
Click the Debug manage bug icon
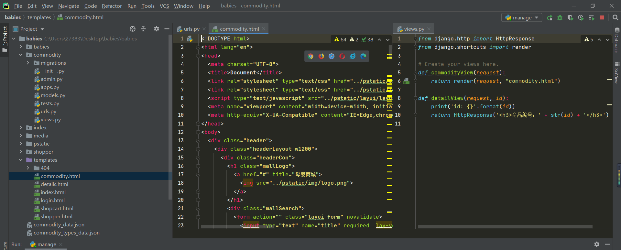tap(560, 17)
